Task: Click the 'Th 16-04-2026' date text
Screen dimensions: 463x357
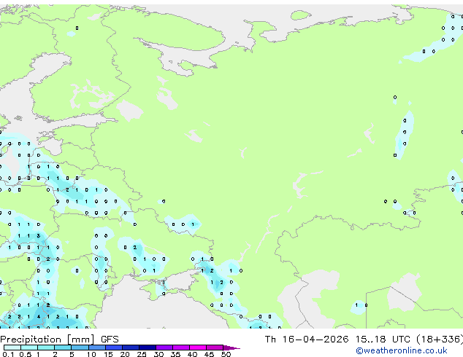Action: point(307,340)
